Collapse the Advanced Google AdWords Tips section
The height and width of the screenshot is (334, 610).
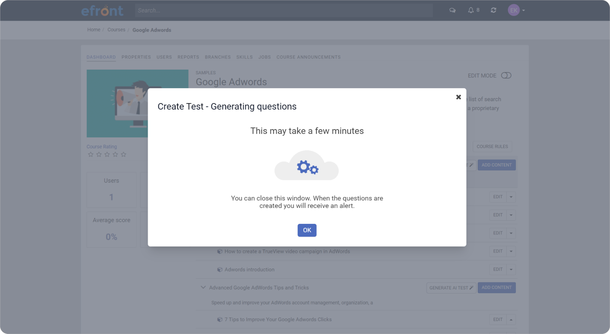tap(203, 288)
